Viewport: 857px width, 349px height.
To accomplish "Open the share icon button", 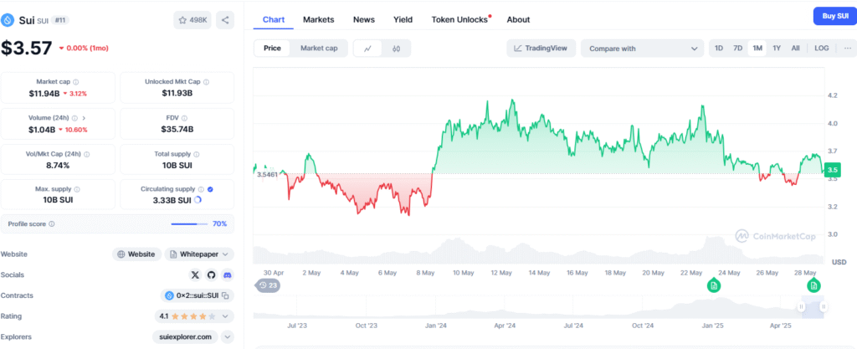I will coord(225,20).
